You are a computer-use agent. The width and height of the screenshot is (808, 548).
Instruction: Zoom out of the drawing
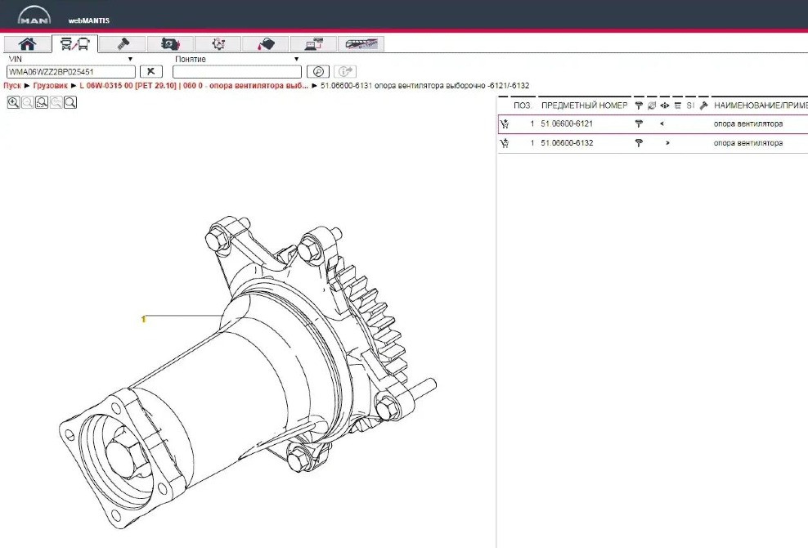pos(28,102)
